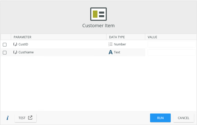197x125 pixels.
Task: Click the Text data type icon
Action: pos(111,52)
